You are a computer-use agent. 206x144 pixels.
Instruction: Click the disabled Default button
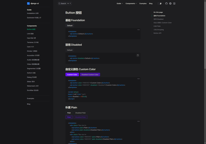[70, 50]
